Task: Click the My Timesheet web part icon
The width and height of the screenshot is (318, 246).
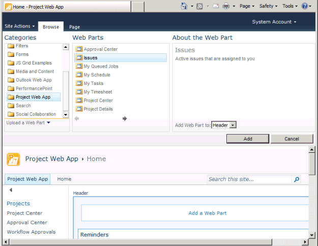Action: point(79,91)
